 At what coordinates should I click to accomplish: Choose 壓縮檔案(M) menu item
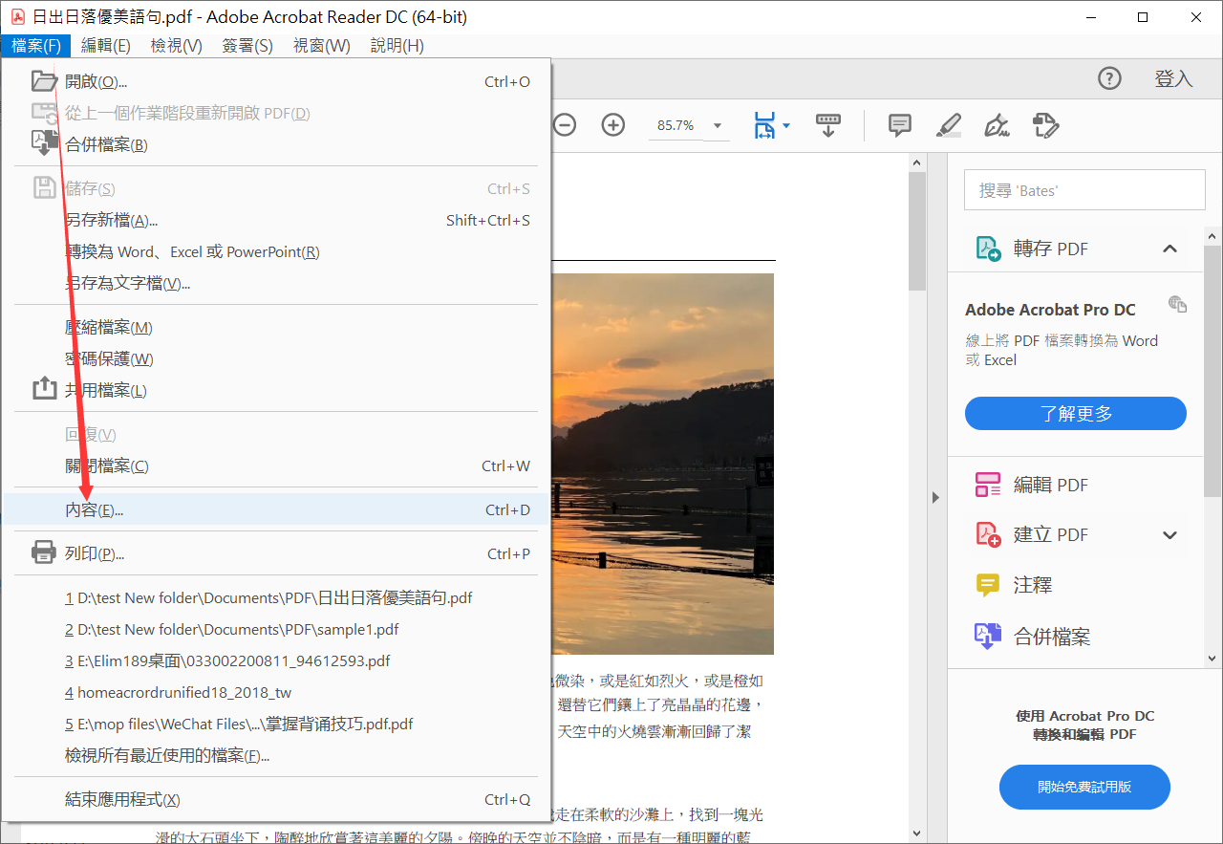click(x=276, y=328)
